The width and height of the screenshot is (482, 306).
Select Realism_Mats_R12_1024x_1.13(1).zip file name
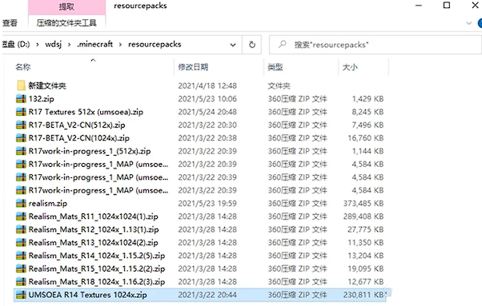(94, 229)
